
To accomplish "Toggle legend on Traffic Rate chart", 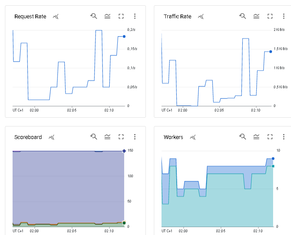I will point(256,16).
